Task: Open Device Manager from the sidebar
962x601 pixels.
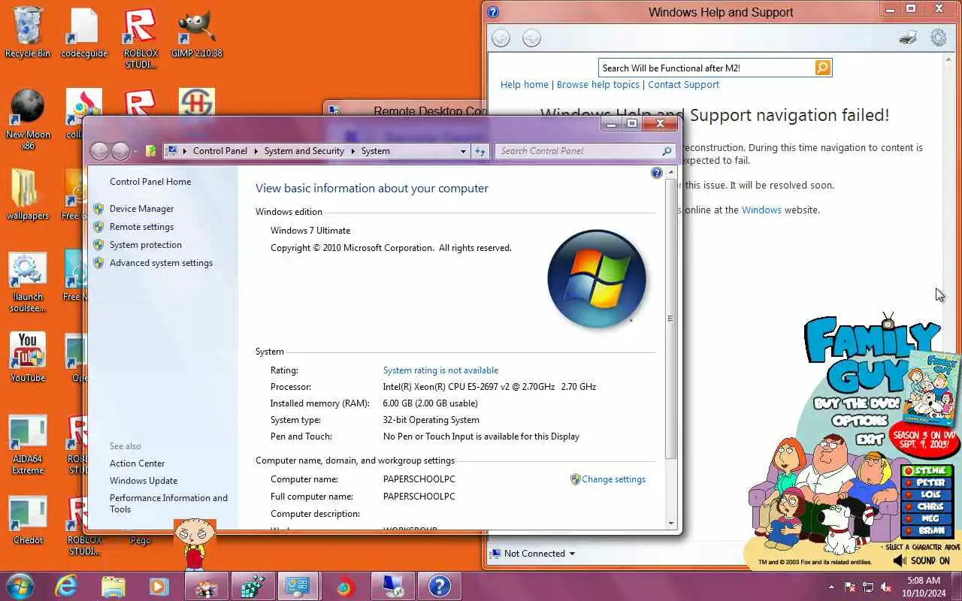Action: click(x=141, y=209)
